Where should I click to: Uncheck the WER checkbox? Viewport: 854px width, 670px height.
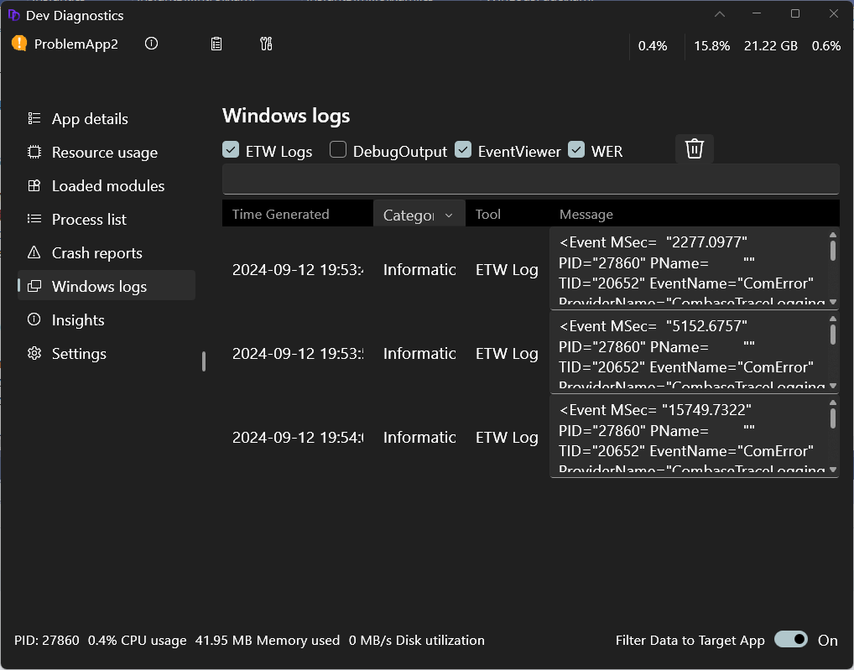576,149
